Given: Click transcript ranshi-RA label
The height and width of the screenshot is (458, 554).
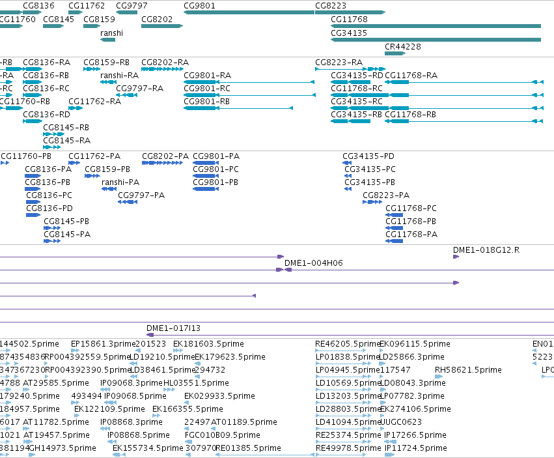Looking at the screenshot, I should 119,76.
